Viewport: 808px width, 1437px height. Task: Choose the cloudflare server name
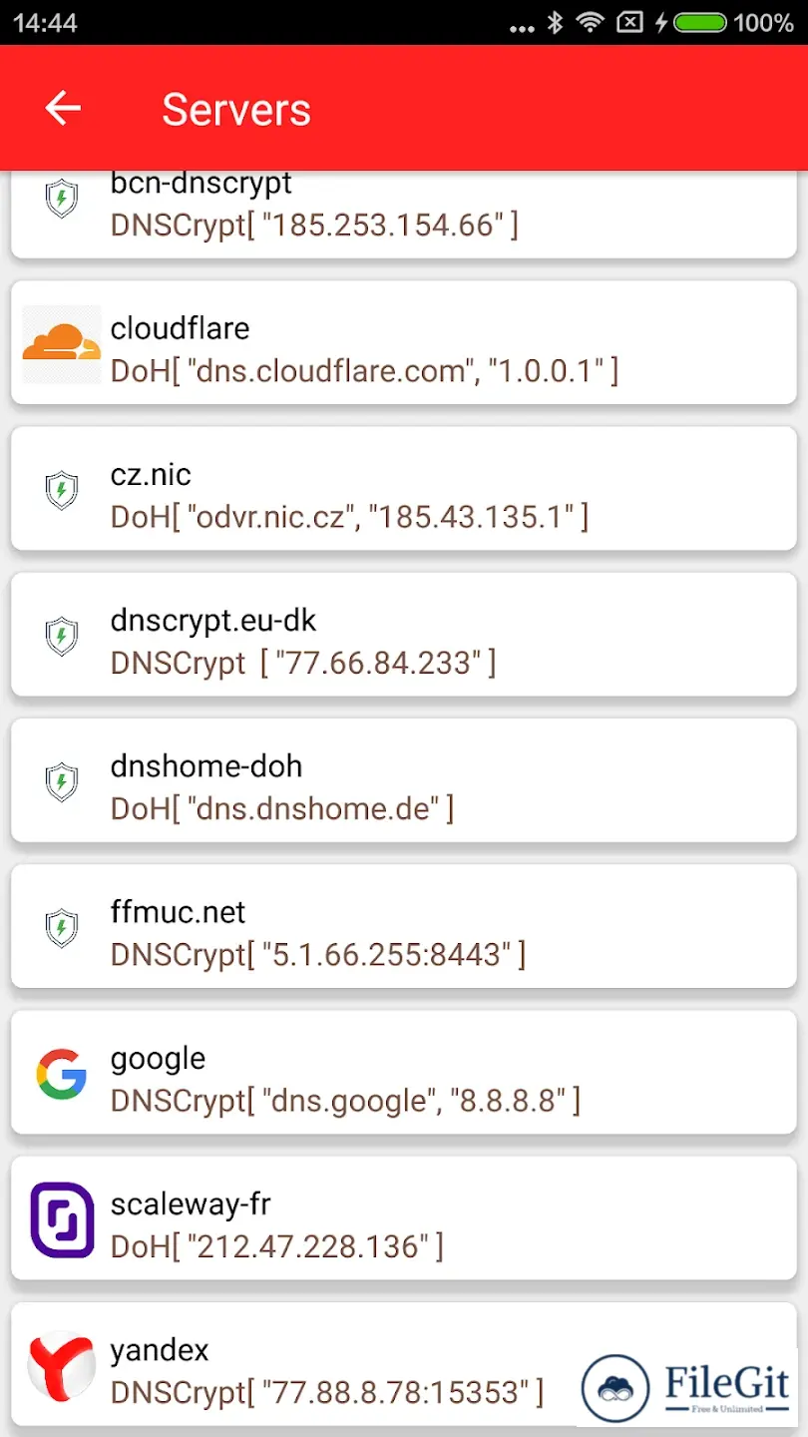coord(181,327)
